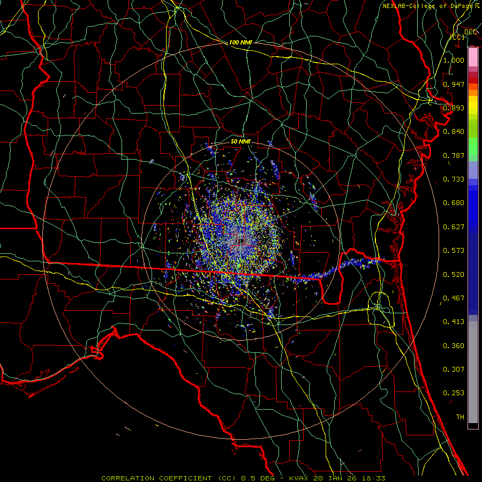Screen dimensions: 482x482
Task: Click the 0.253 legend value
Action: (454, 393)
